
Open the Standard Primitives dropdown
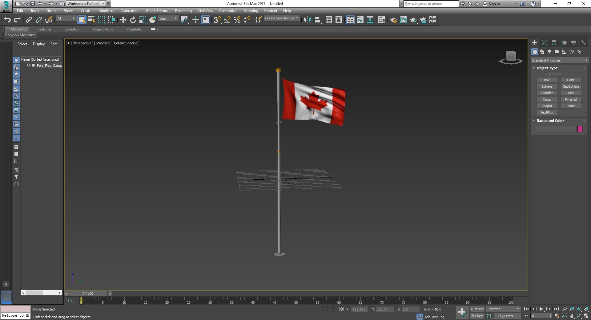(560, 60)
